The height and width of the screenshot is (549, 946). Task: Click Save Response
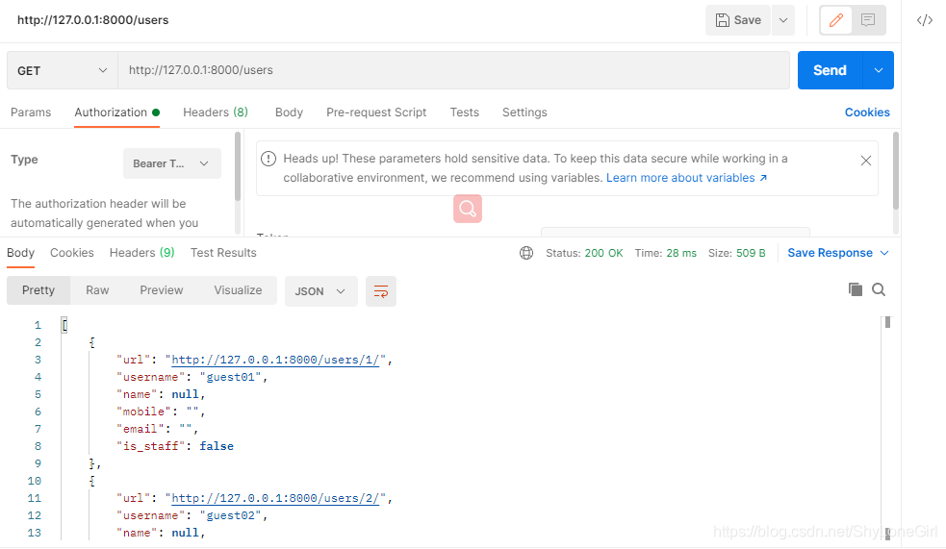830,253
